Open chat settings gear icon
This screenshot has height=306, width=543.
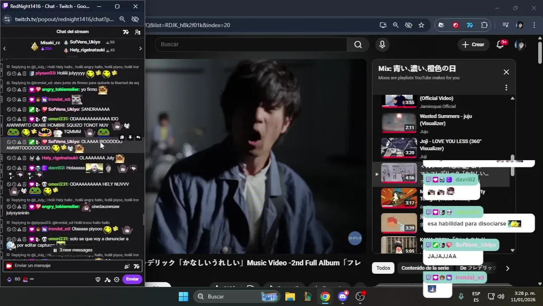pyautogui.click(x=117, y=279)
